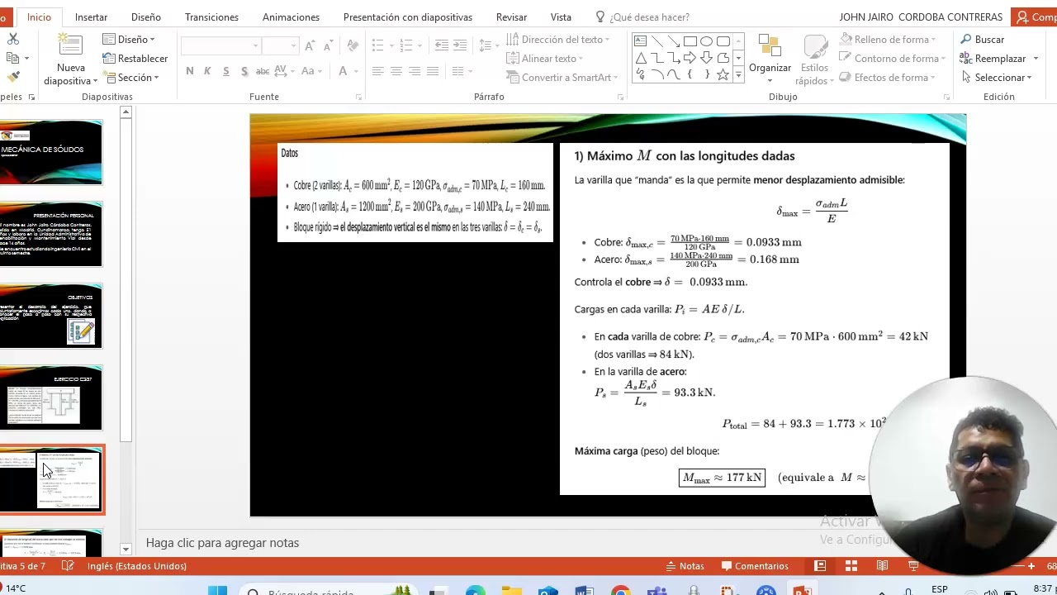
Task: Toggle text shadow S formatting
Action: click(244, 71)
